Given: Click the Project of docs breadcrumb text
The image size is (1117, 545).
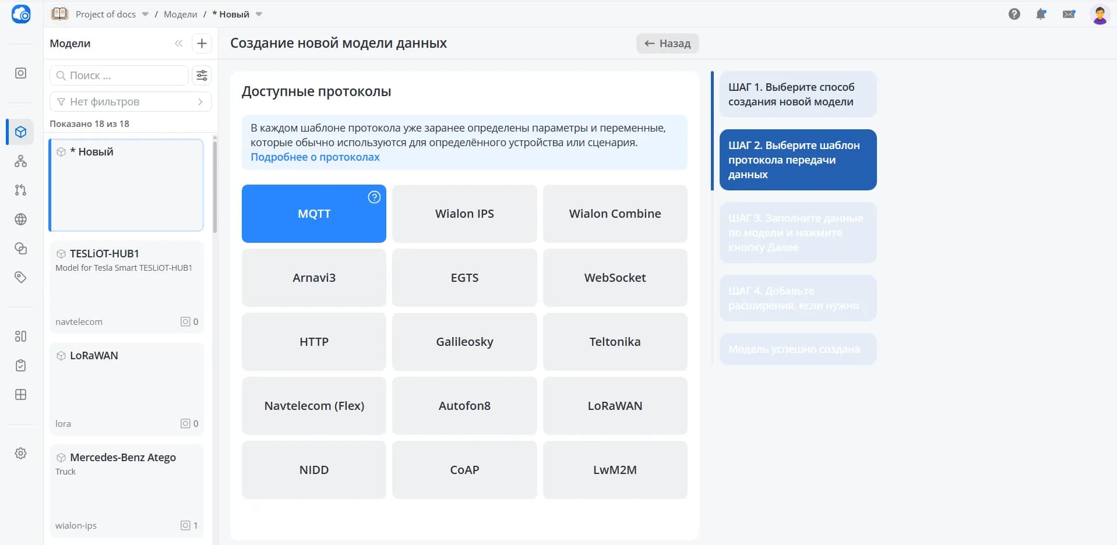Looking at the screenshot, I should pyautogui.click(x=105, y=15).
